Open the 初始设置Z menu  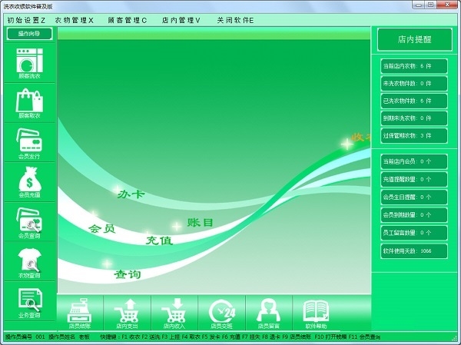point(26,20)
